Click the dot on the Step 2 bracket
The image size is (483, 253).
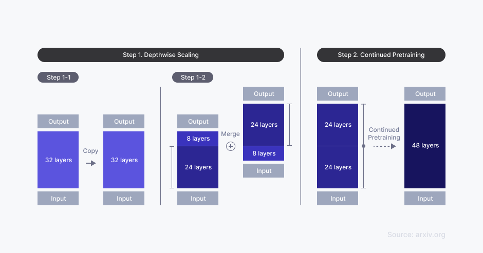point(364,146)
